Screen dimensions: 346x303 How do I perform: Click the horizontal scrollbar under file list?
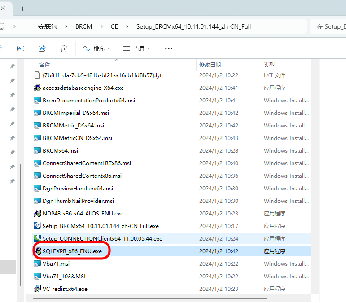pyautogui.click(x=150, y=298)
